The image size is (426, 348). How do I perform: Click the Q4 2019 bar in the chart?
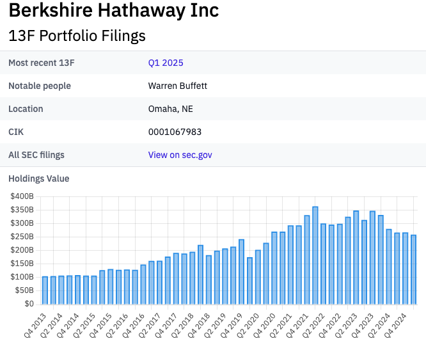242,272
